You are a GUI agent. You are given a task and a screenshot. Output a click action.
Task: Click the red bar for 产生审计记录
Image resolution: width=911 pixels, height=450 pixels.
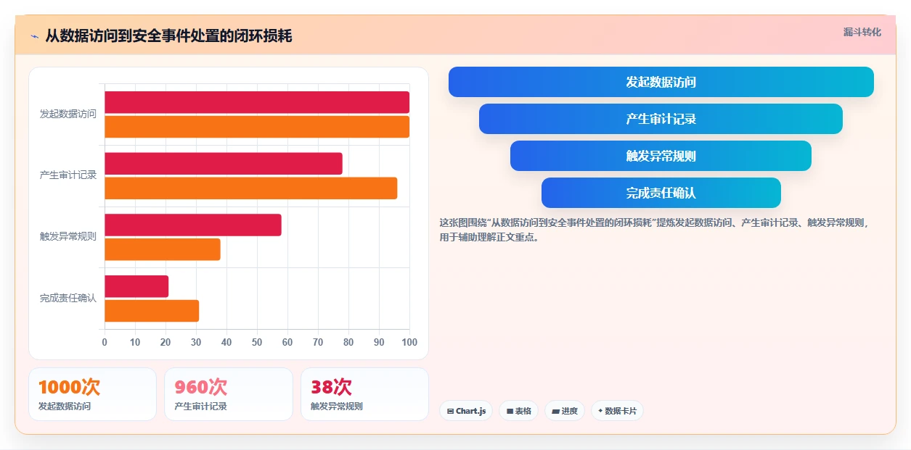pos(224,164)
